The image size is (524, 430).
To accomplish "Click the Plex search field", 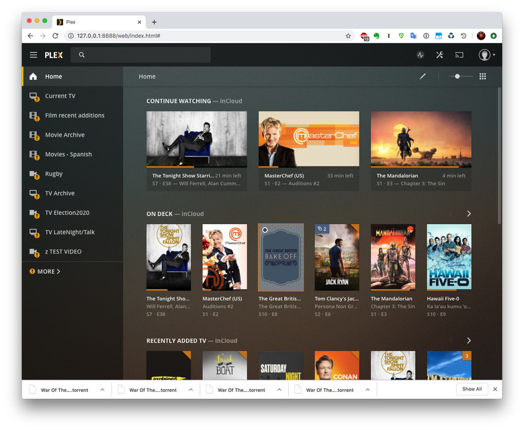I will pyautogui.click(x=140, y=55).
